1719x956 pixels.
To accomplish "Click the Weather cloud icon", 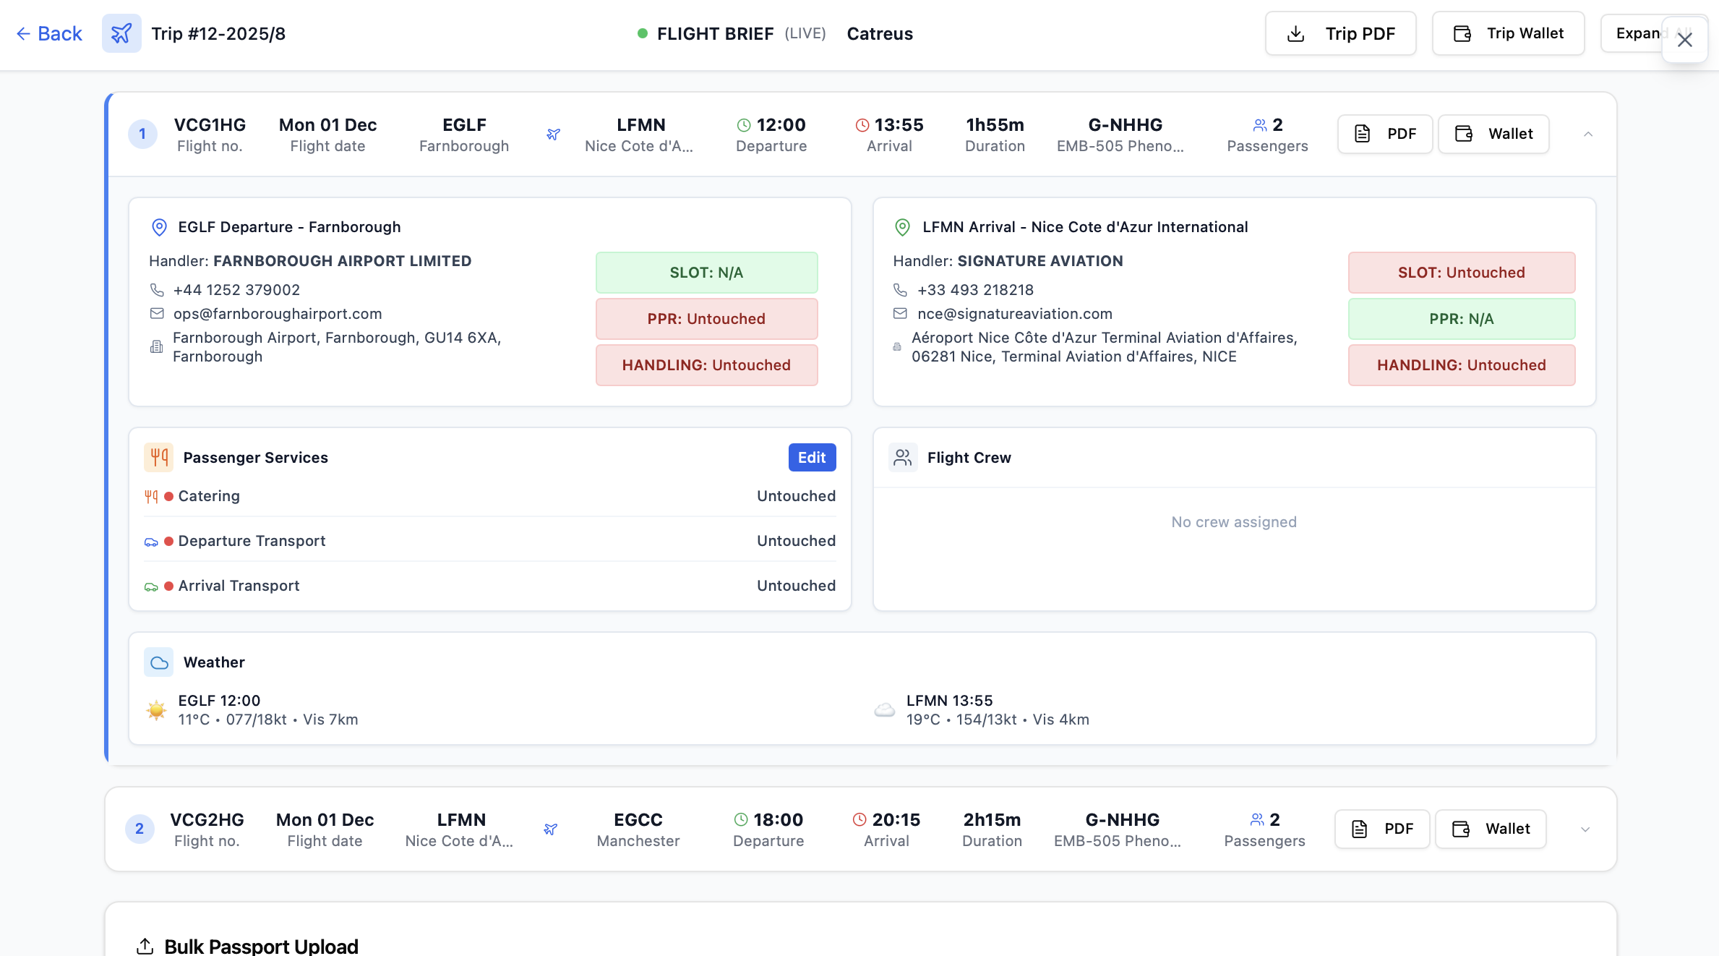I will pyautogui.click(x=158, y=662).
